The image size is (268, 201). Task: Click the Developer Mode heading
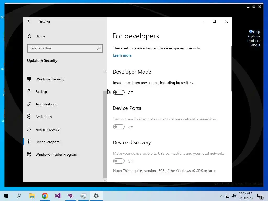[132, 72]
